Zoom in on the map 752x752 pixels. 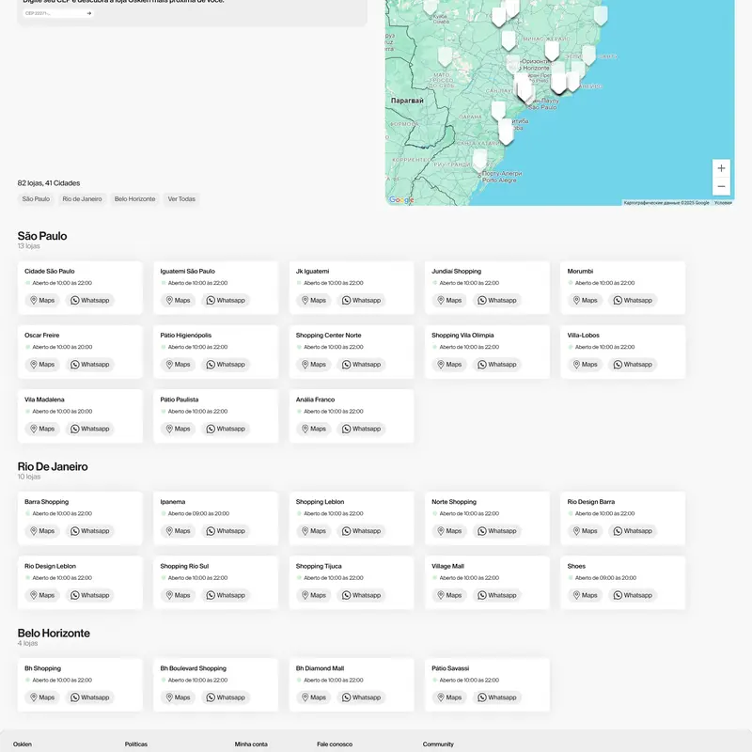click(721, 168)
